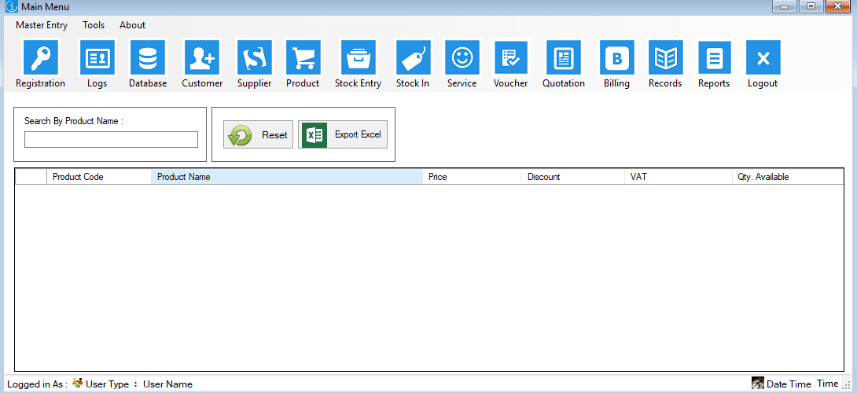
Task: Click the Time status bar label
Action: [827, 384]
